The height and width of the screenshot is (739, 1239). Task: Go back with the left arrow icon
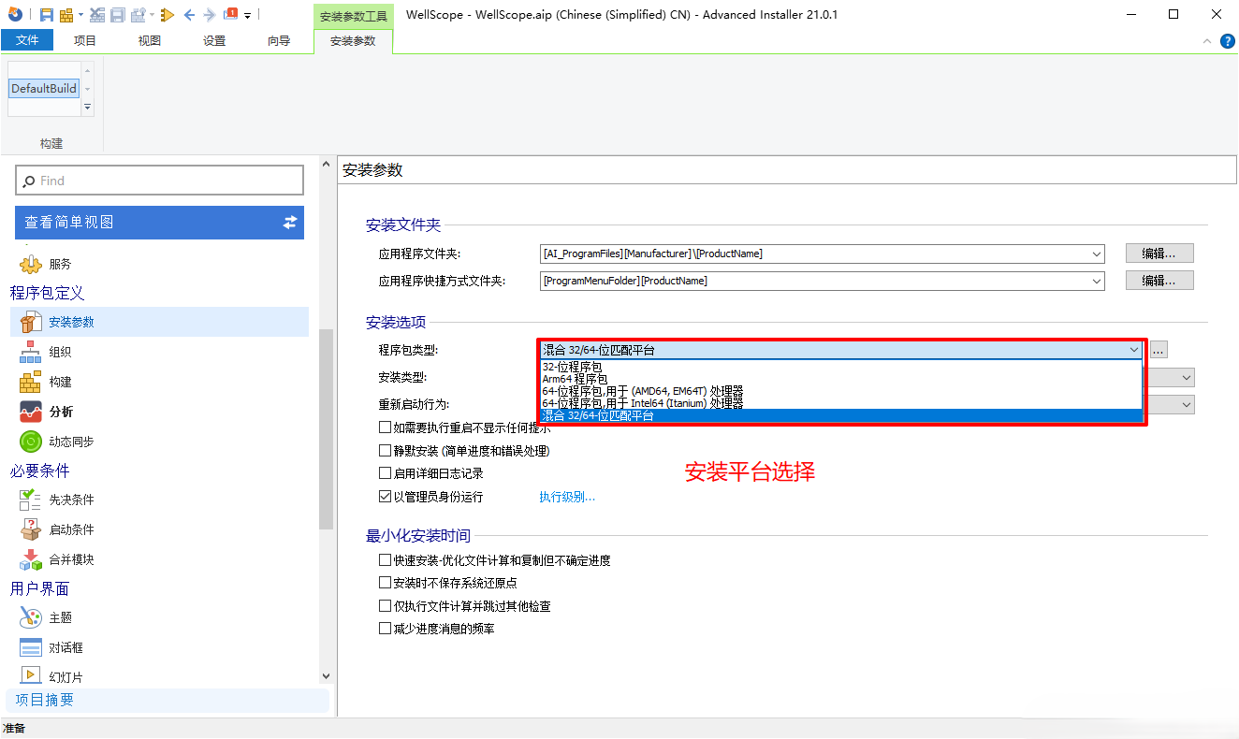pyautogui.click(x=189, y=15)
